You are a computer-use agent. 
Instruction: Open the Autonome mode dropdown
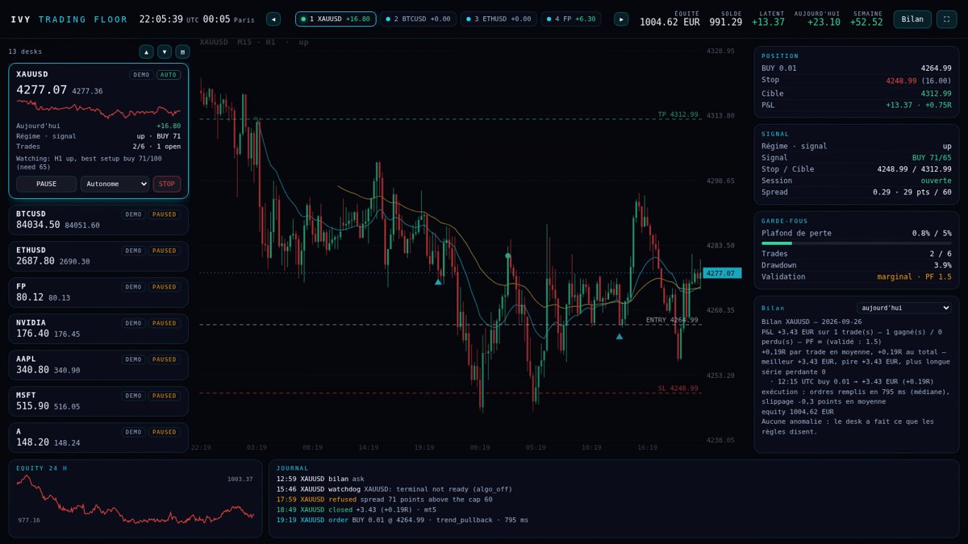(x=115, y=184)
